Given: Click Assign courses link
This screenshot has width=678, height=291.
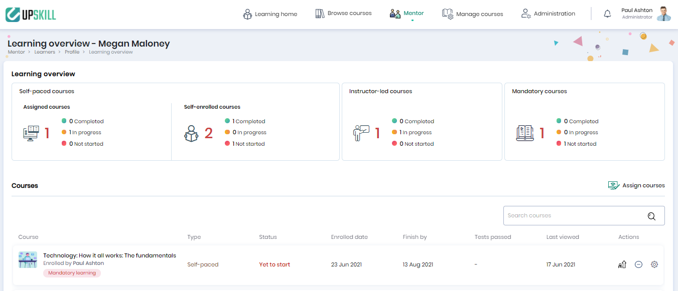Looking at the screenshot, I should [636, 185].
